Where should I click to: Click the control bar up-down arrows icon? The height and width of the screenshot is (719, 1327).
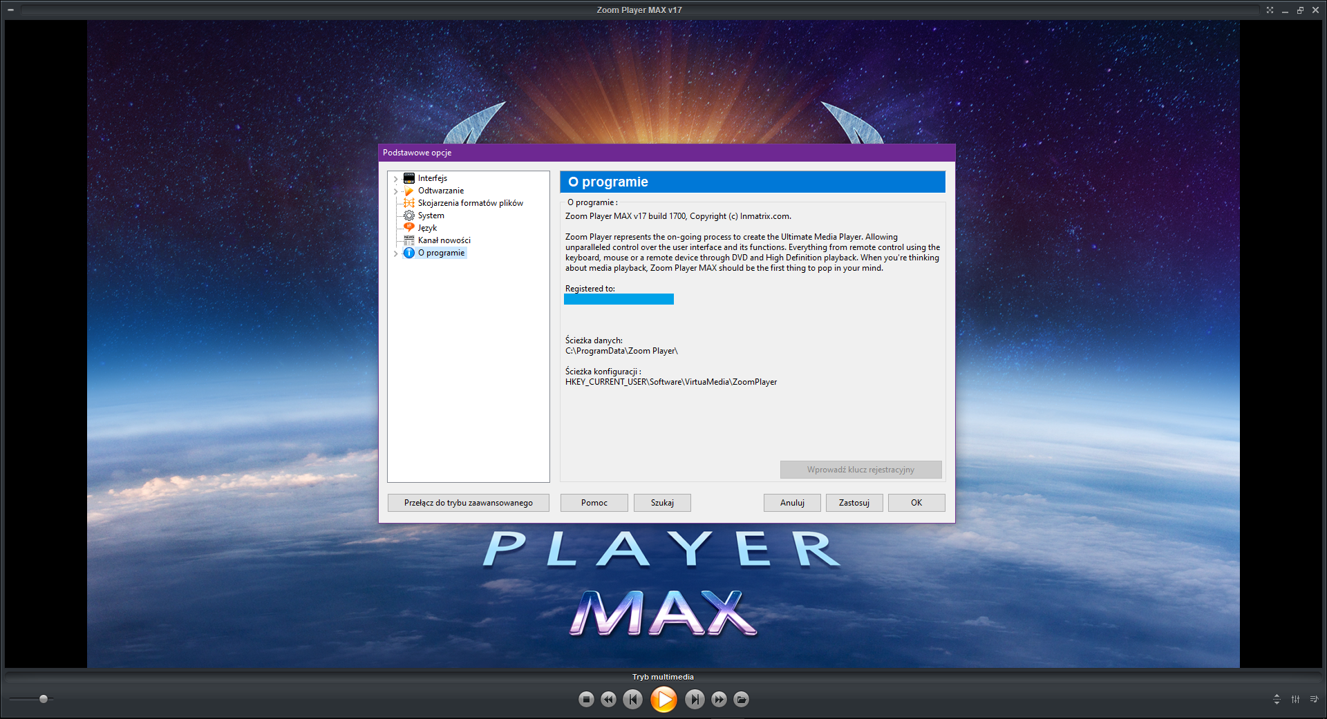tap(1277, 700)
